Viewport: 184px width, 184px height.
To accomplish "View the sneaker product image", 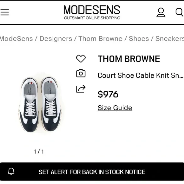I will 40,104.
